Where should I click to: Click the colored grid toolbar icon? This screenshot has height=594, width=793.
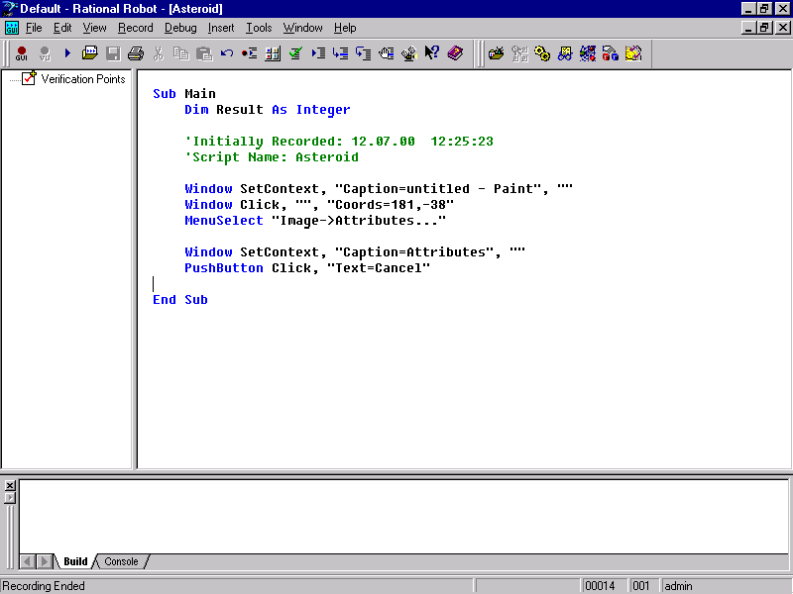(273, 53)
